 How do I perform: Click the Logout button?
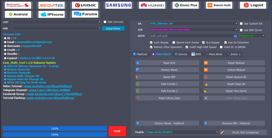click(253, 5)
